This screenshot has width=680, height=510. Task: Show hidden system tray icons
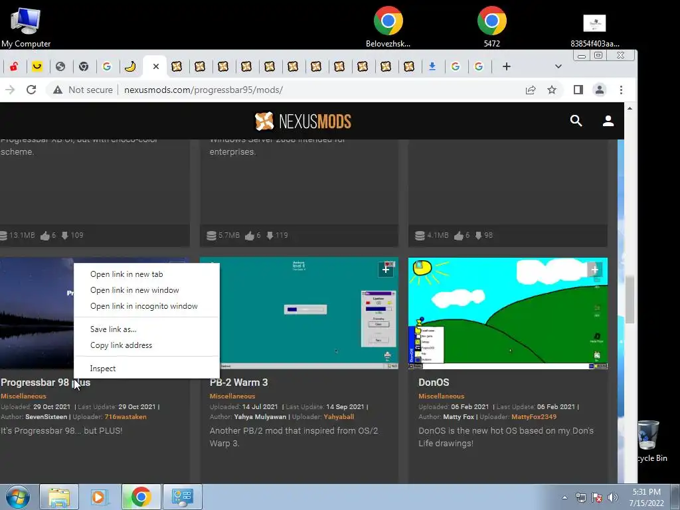point(564,497)
